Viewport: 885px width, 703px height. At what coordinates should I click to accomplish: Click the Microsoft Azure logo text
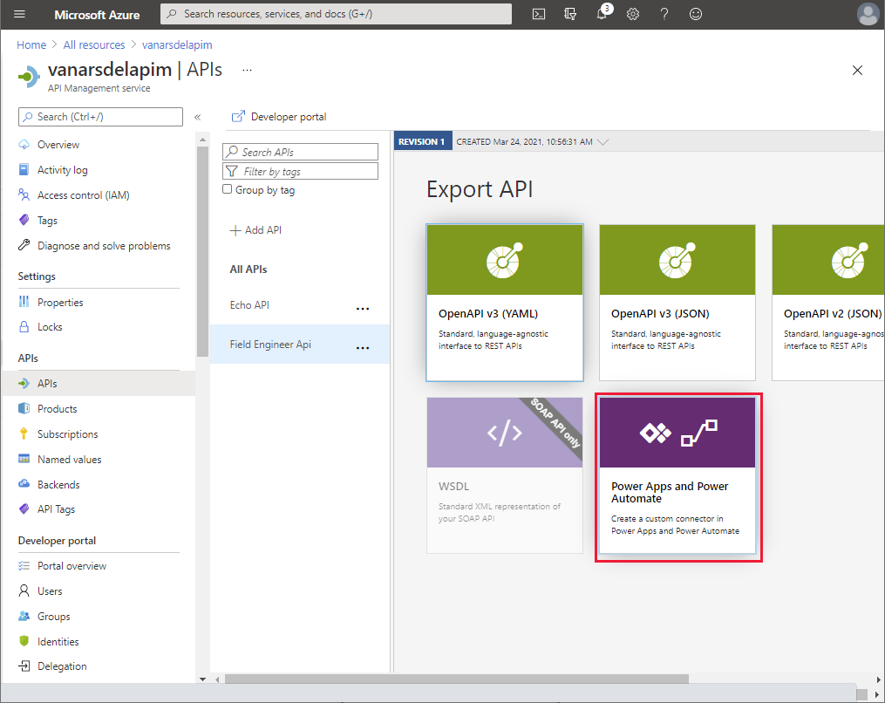click(97, 15)
